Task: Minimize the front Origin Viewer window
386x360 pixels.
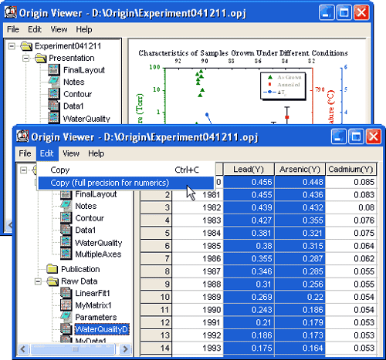Action: [339, 136]
